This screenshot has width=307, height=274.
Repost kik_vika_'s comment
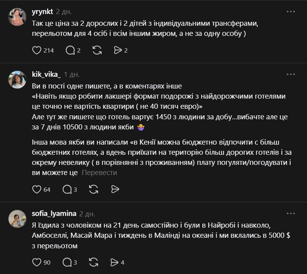[x=94, y=189]
